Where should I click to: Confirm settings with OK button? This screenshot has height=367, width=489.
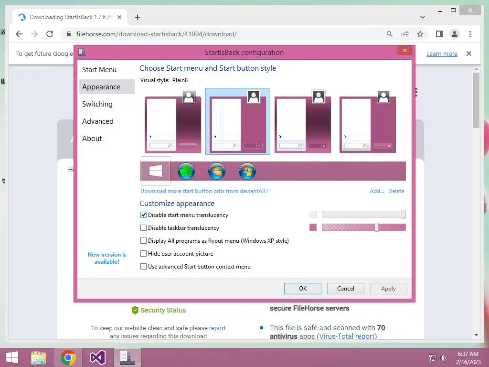(x=302, y=288)
